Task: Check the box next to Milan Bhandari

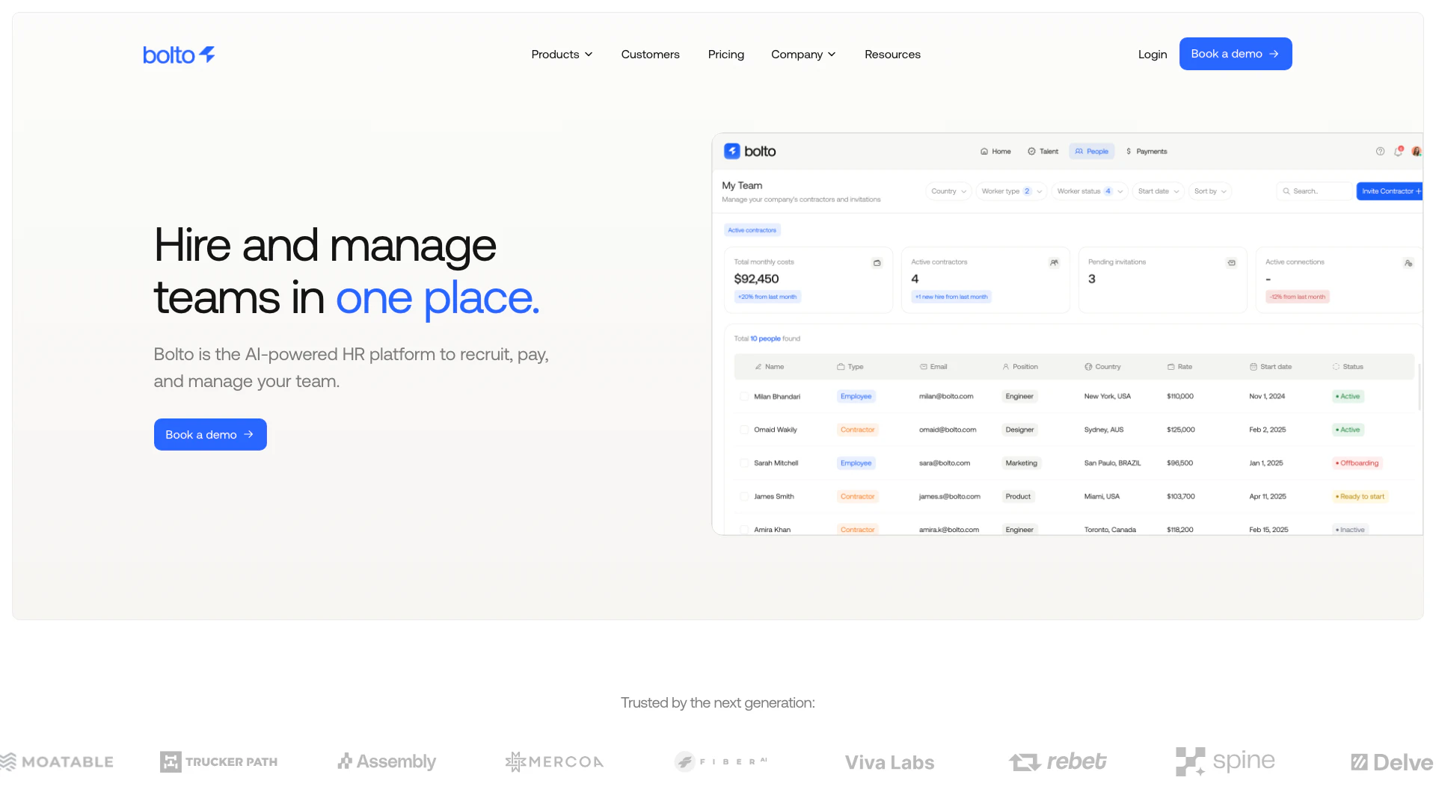Action: pos(744,397)
